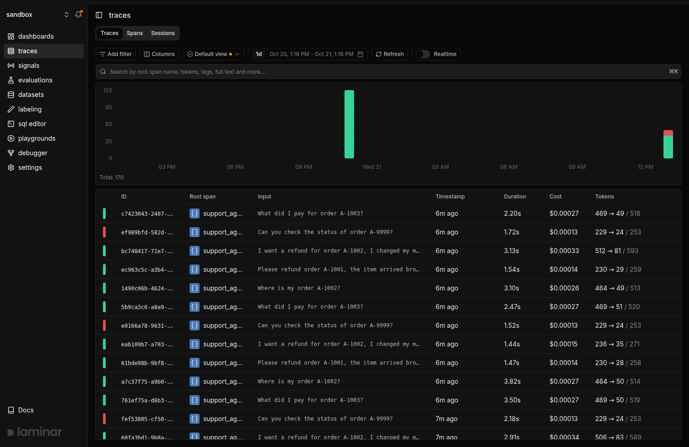
Task: Click the notifications bell icon
Action: pos(78,15)
